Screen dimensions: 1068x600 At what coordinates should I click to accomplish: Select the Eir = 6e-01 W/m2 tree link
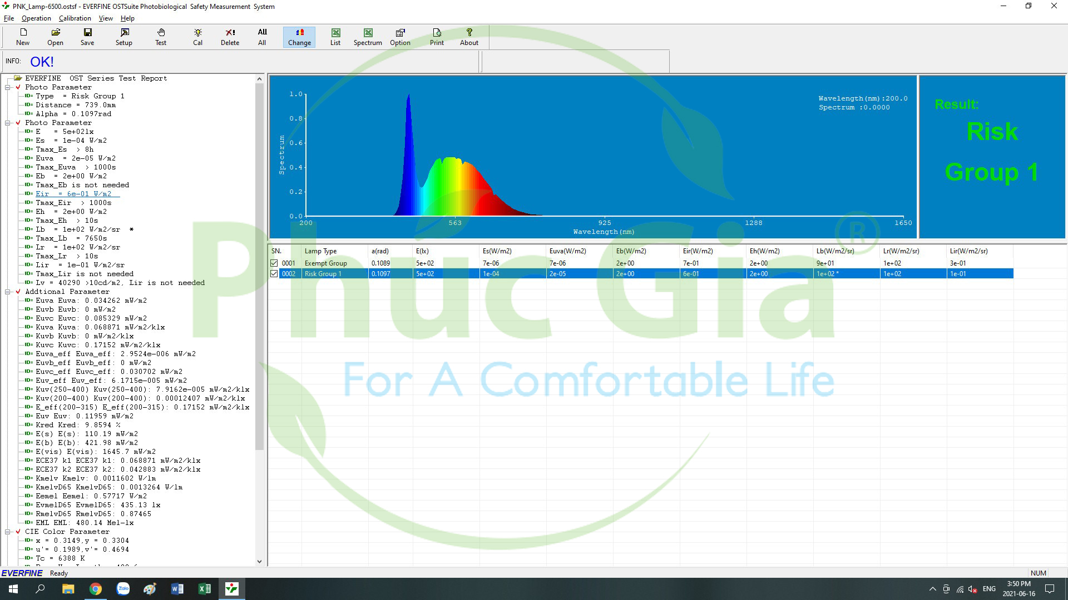(77, 194)
